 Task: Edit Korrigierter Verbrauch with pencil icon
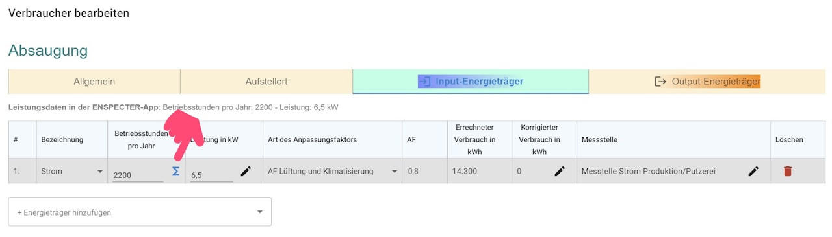[560, 171]
